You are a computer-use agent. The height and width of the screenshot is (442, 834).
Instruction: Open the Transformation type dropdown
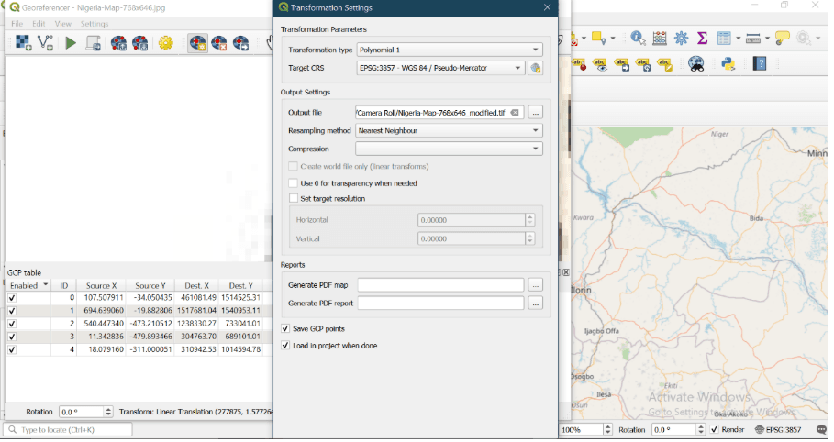coord(449,50)
